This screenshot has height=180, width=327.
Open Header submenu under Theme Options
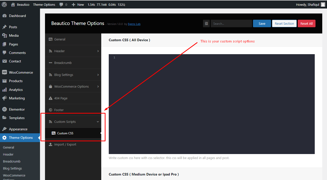tap(8, 154)
